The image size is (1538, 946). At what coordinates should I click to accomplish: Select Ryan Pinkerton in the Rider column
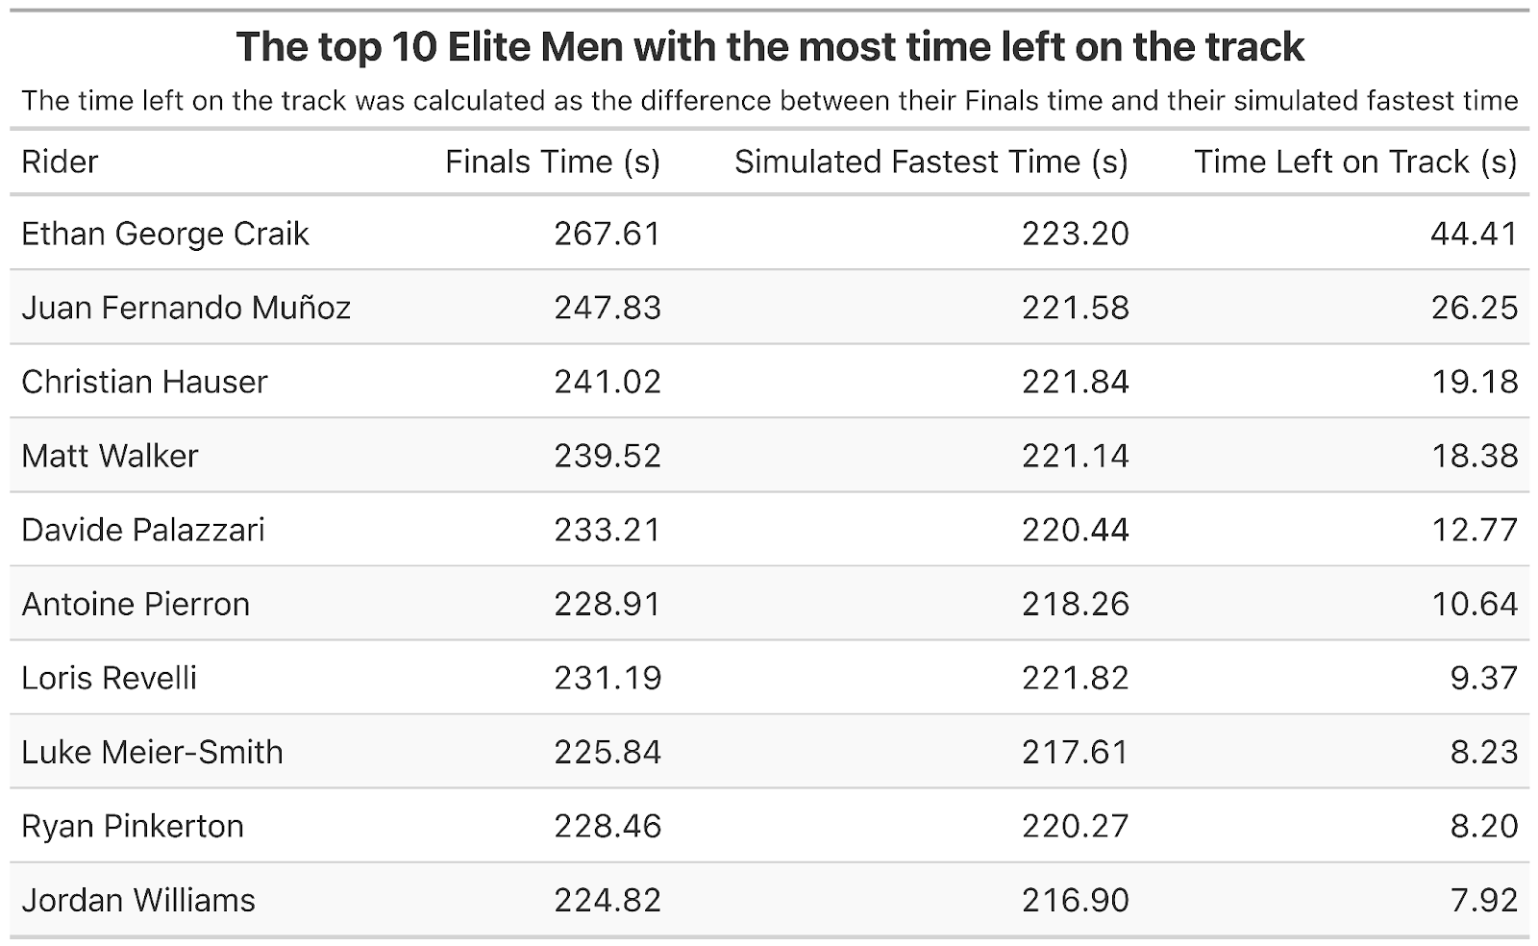[133, 826]
